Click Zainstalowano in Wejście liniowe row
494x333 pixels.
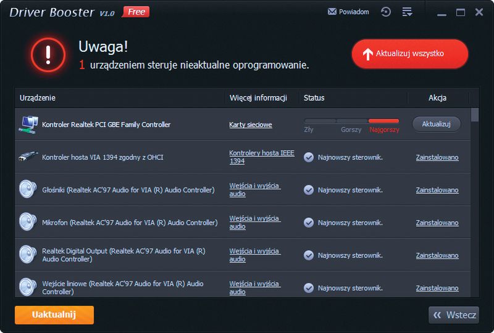pyautogui.click(x=437, y=288)
